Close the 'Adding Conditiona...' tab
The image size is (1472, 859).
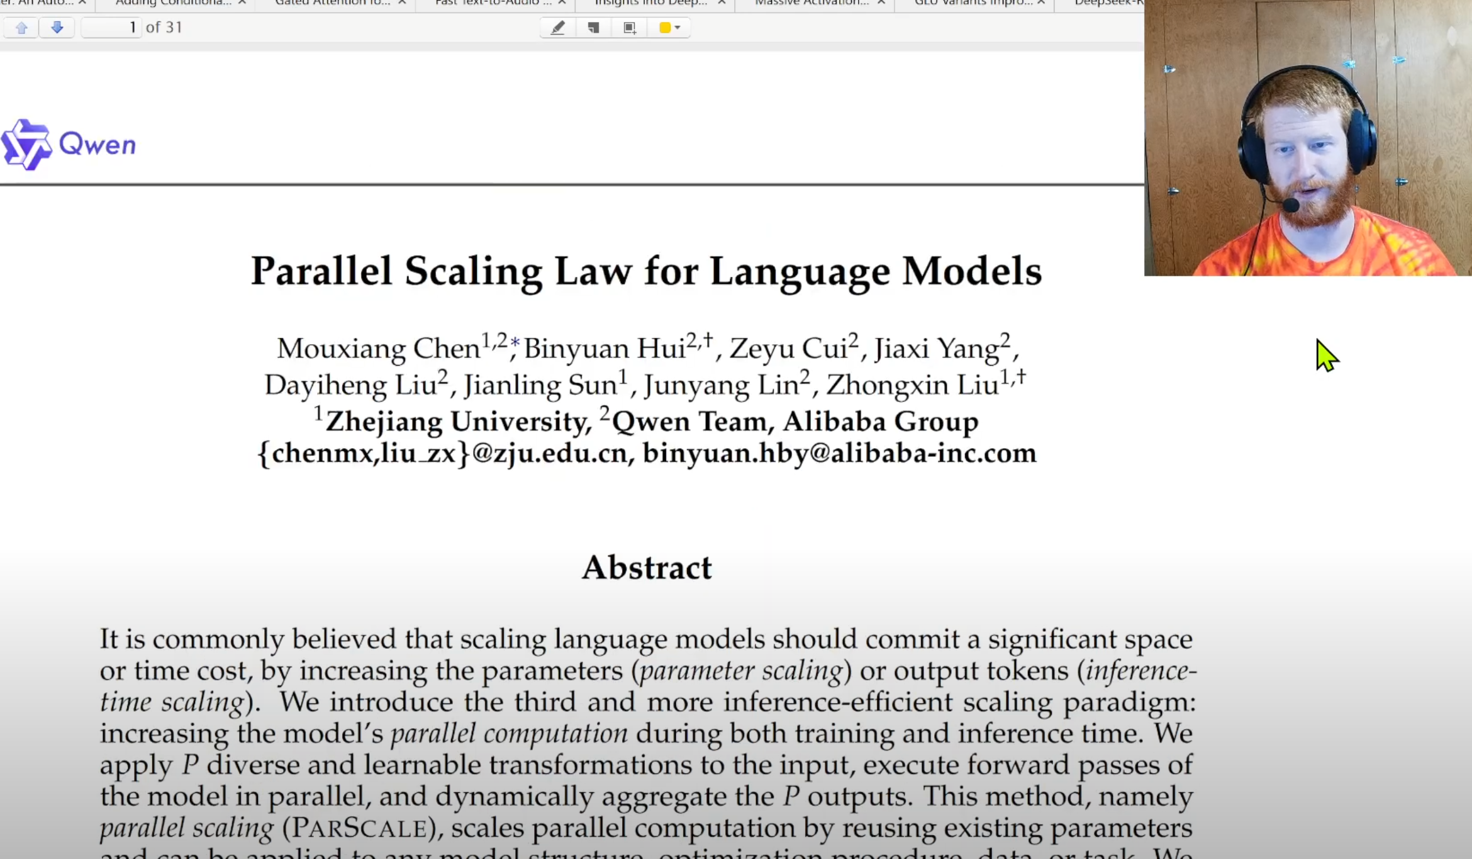point(242,3)
